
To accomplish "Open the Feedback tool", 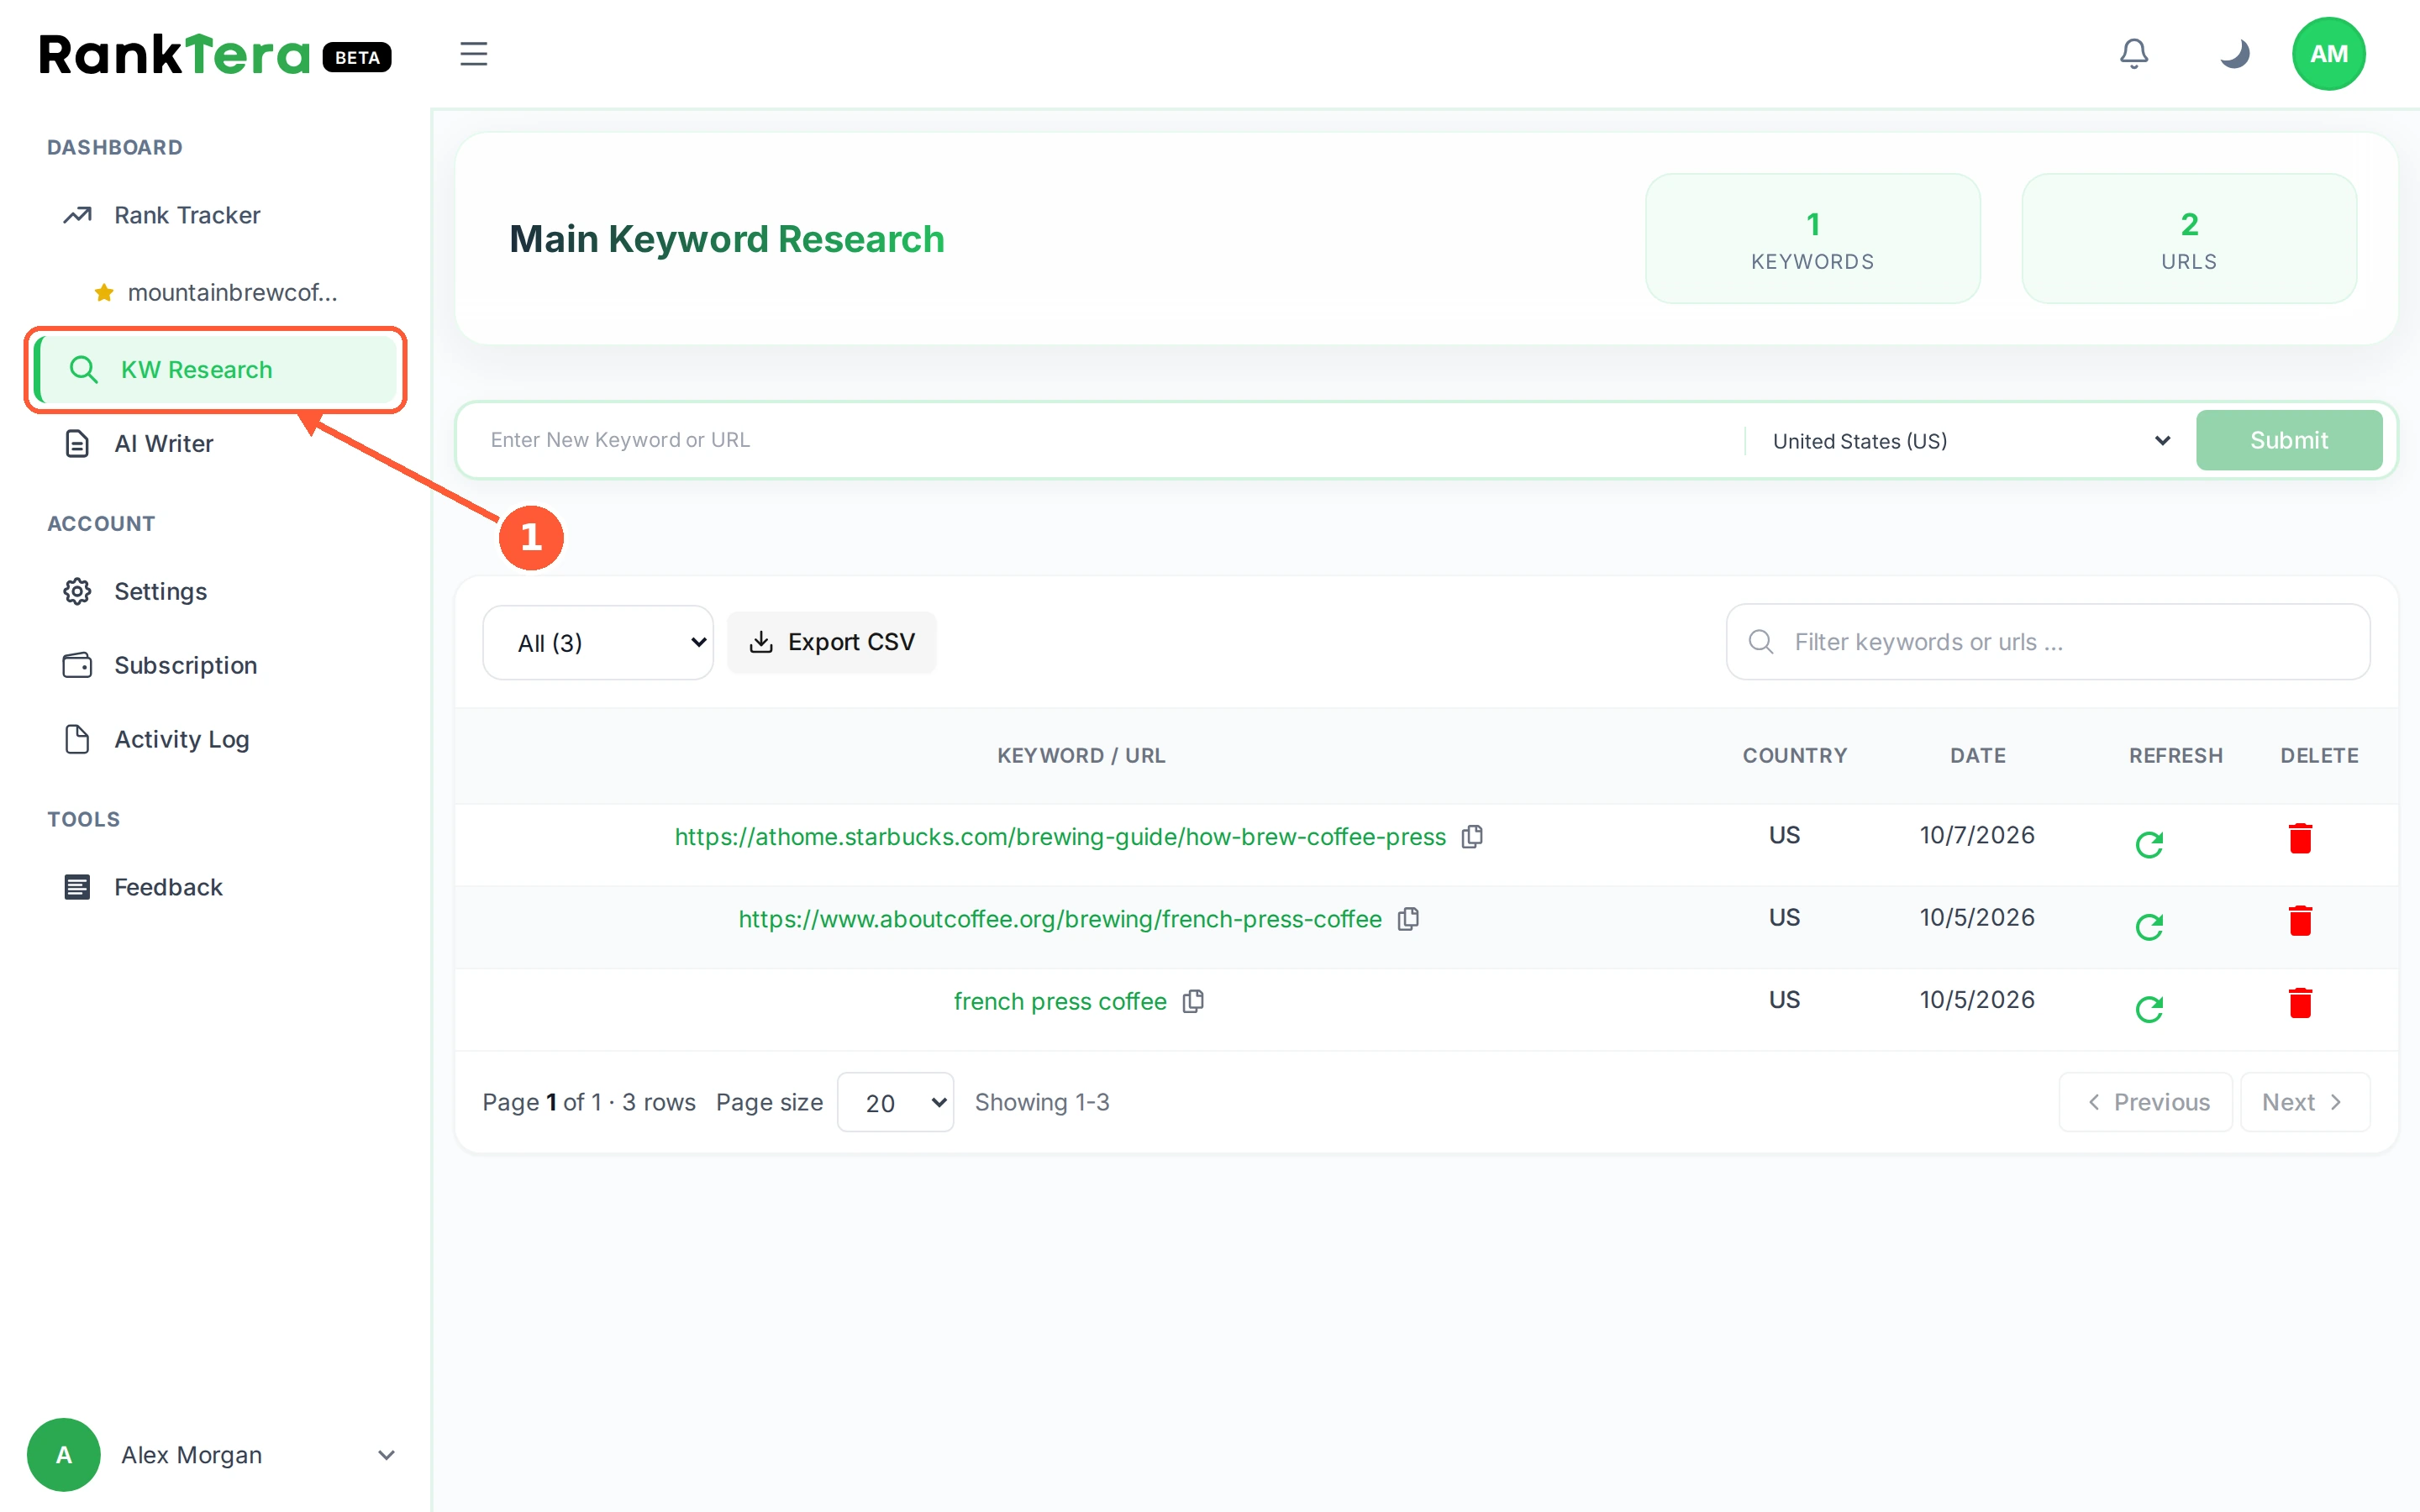I will [x=216, y=887].
